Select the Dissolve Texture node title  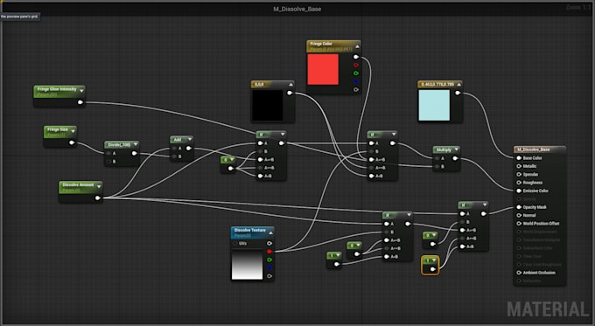[x=249, y=230]
